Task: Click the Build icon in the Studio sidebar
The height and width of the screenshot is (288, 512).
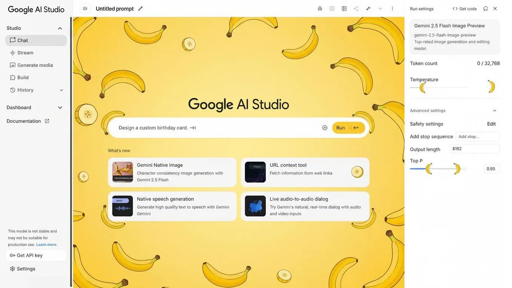Action: pyautogui.click(x=12, y=77)
